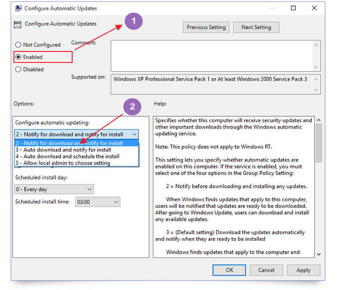Click the Supported on box up arrow

(316, 79)
